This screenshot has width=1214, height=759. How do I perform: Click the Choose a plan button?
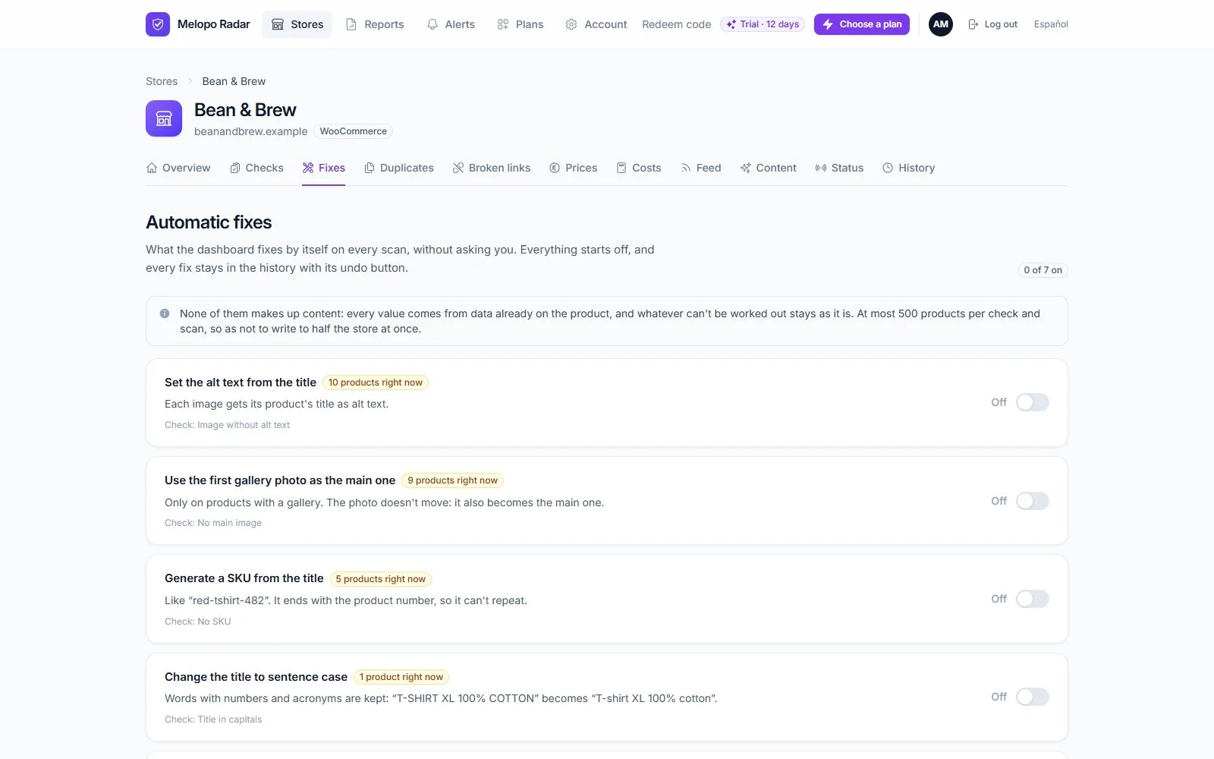(862, 24)
